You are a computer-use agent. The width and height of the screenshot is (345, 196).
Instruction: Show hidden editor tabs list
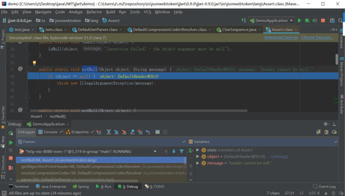[x=333, y=29]
